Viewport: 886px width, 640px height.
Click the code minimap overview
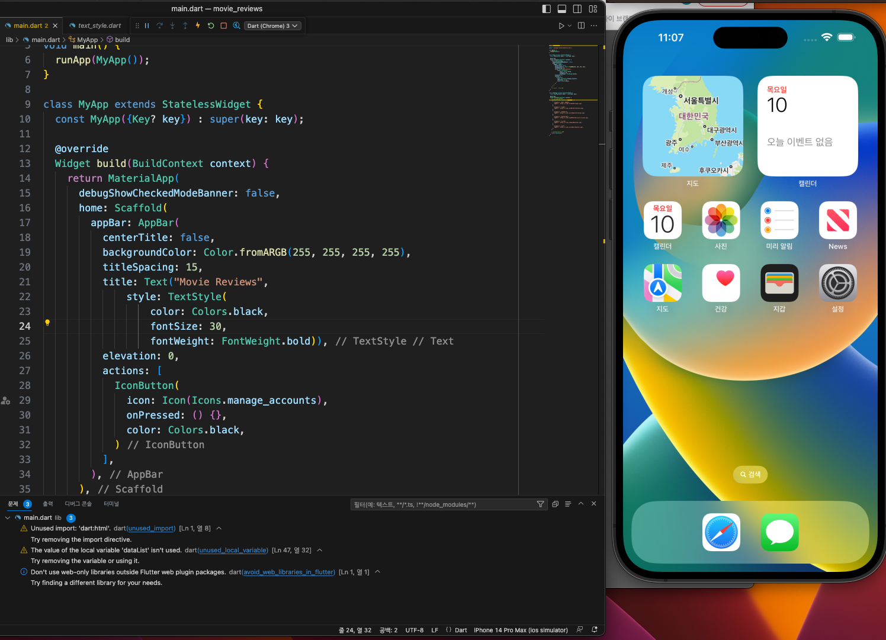pos(573,90)
